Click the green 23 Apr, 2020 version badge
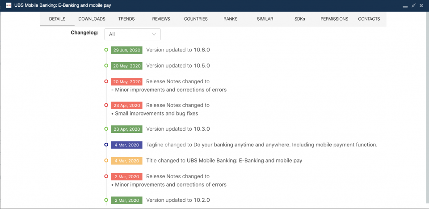 [x=126, y=129]
